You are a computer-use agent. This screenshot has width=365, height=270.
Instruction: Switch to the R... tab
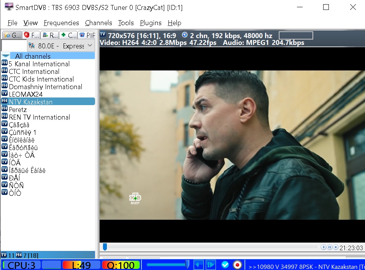coord(50,35)
